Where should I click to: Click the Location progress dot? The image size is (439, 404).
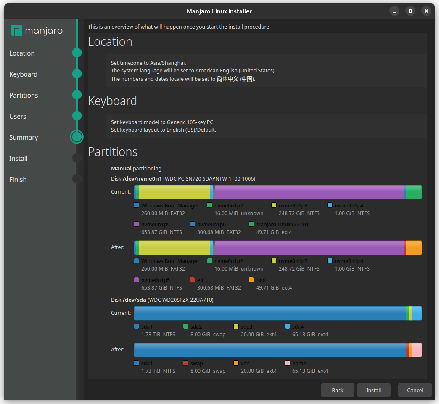(77, 53)
